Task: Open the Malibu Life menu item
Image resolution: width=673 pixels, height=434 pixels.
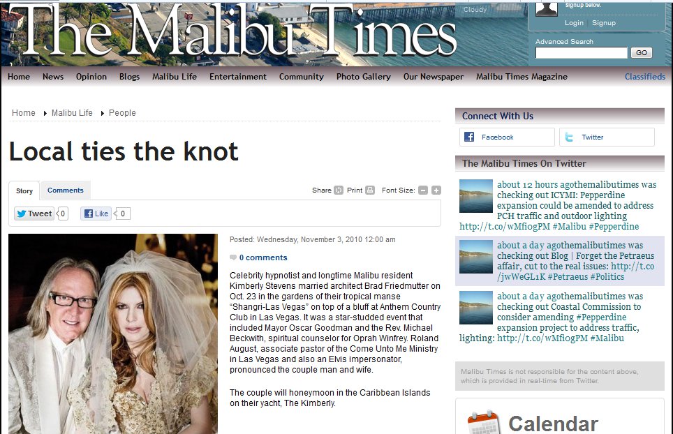Action: (x=175, y=77)
